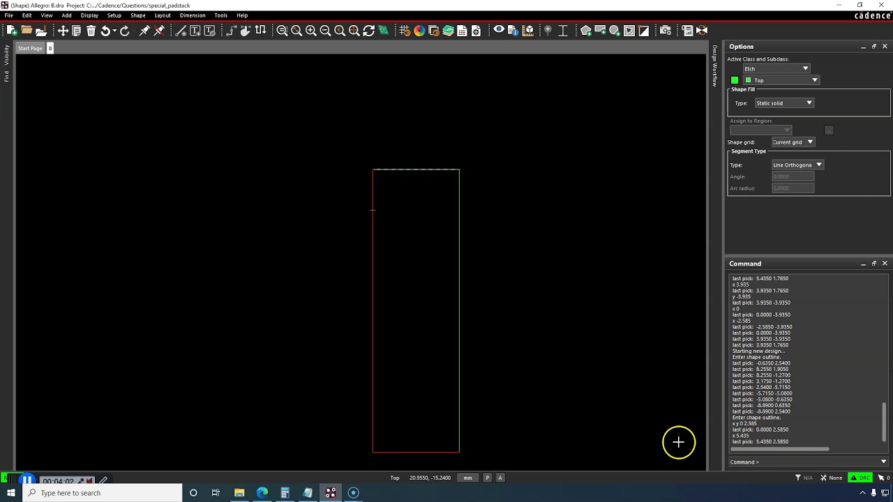Open the Color dialog wheel icon

point(419,31)
